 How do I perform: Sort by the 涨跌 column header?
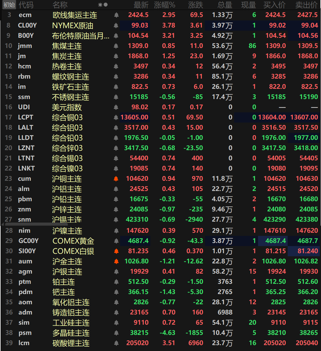click(x=195, y=5)
